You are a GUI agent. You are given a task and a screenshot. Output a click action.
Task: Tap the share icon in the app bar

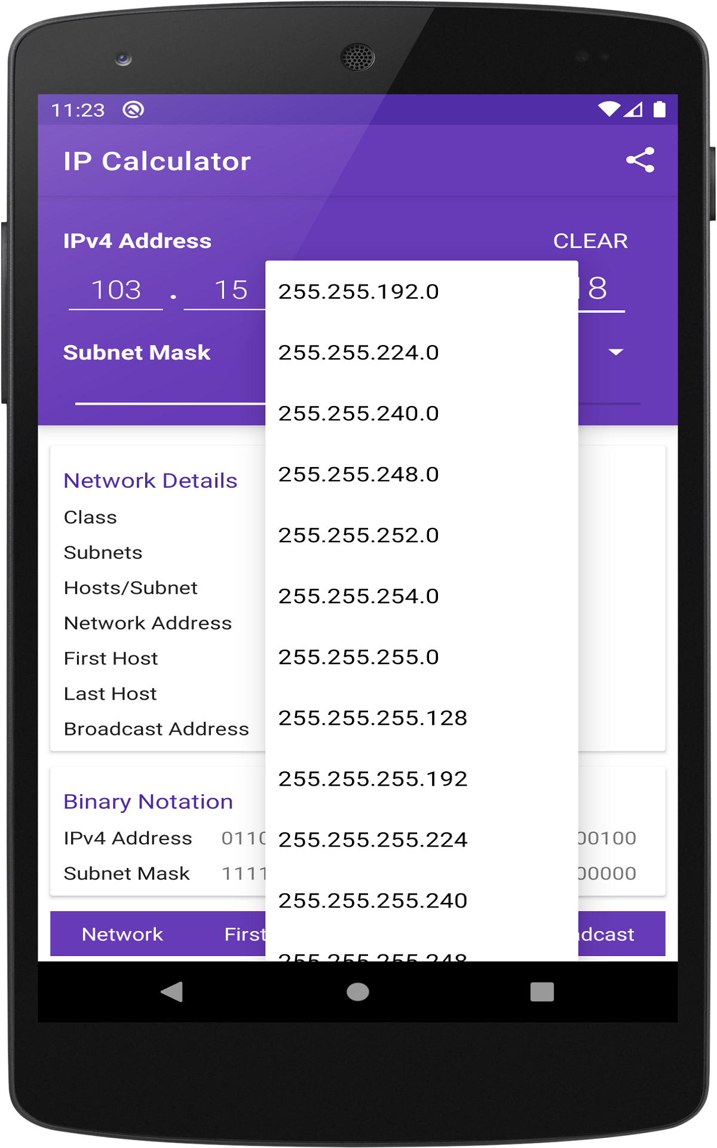click(x=641, y=159)
